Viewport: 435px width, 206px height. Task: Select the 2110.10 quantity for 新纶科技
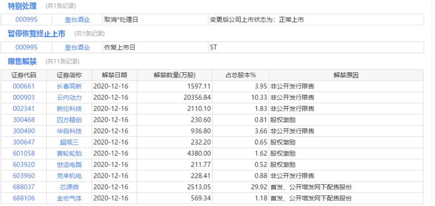pos(199,109)
